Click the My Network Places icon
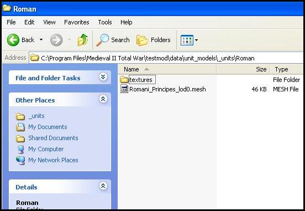This screenshot has height=211, width=305. [20, 160]
